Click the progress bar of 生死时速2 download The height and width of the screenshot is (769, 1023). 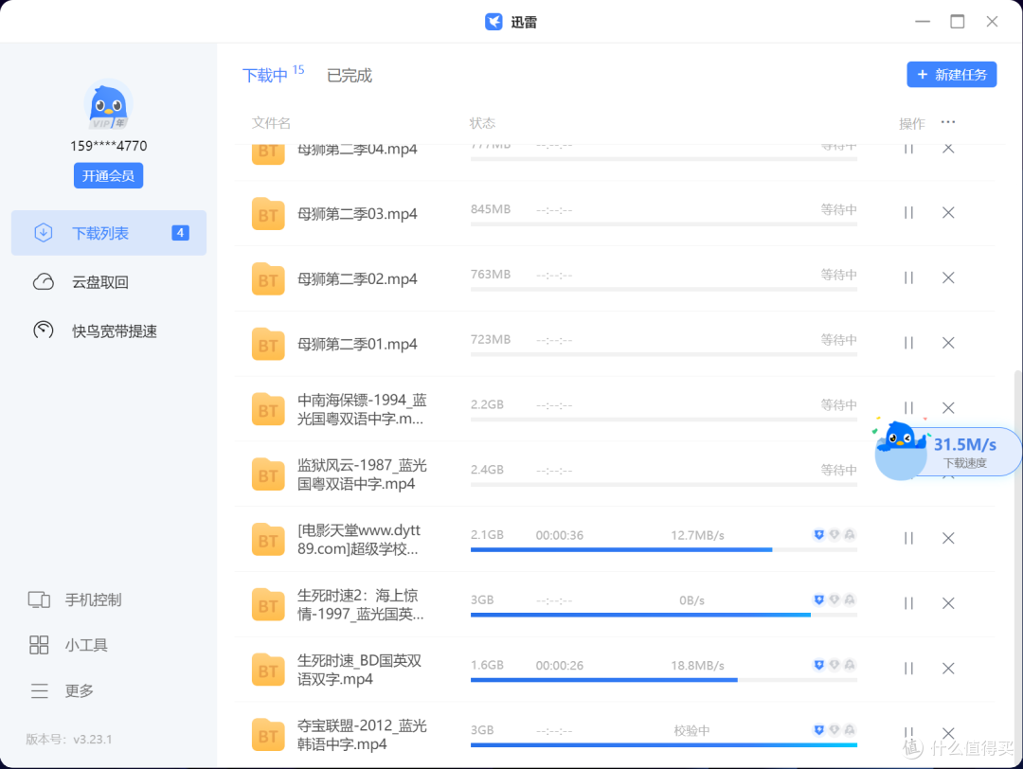click(663, 615)
